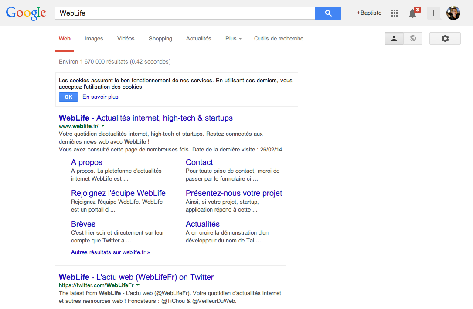
Task: Open the Brèves sitelink
Action: 83,224
